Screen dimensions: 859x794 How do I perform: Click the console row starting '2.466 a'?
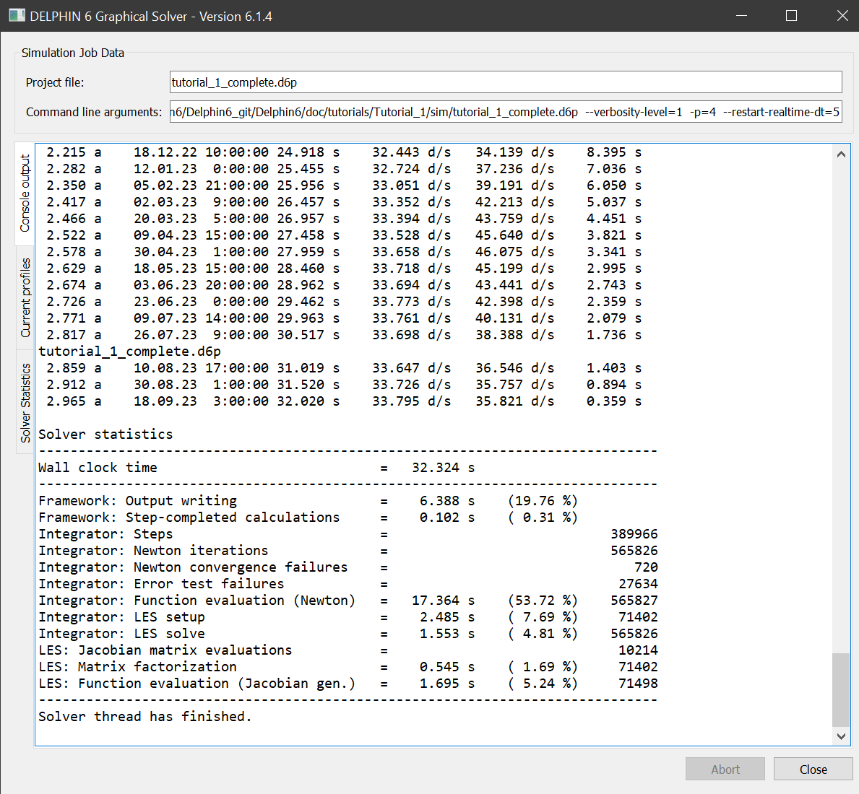coord(343,218)
